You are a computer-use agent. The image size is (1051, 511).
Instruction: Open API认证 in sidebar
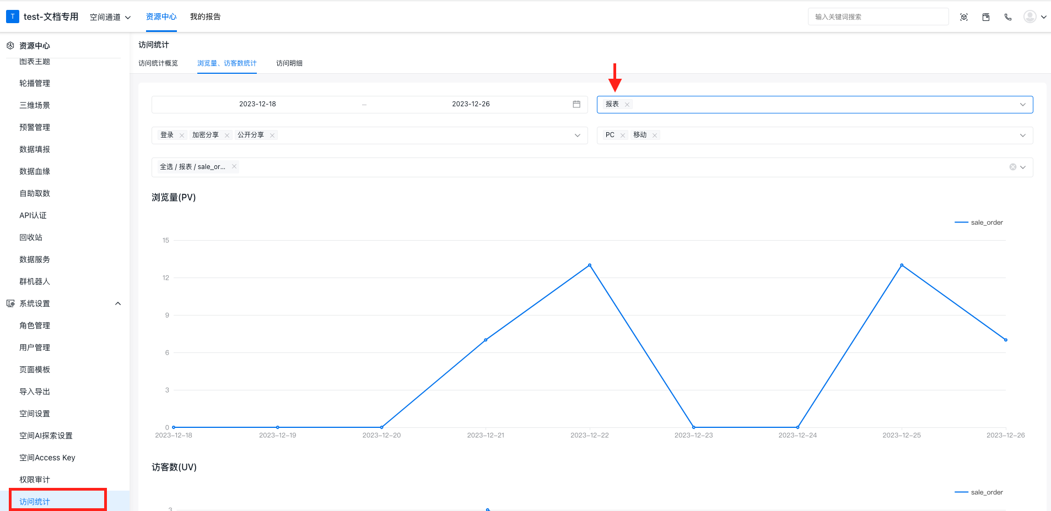click(33, 215)
